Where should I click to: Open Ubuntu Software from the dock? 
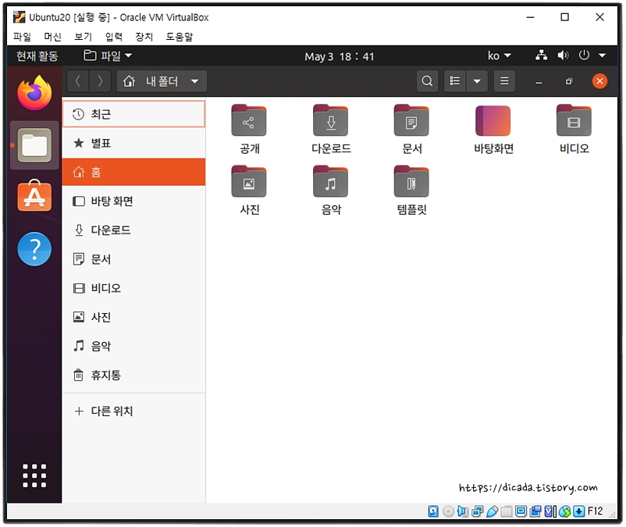click(x=34, y=196)
